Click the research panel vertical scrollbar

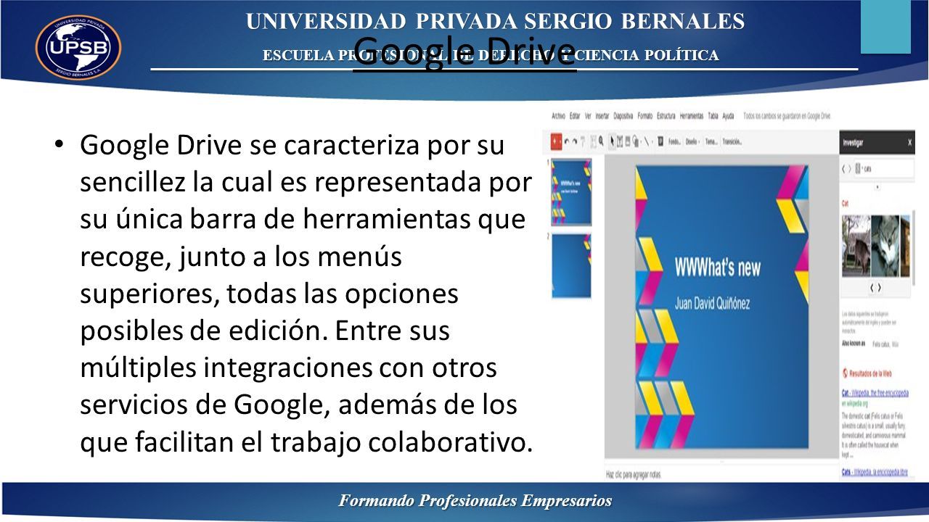(x=914, y=248)
